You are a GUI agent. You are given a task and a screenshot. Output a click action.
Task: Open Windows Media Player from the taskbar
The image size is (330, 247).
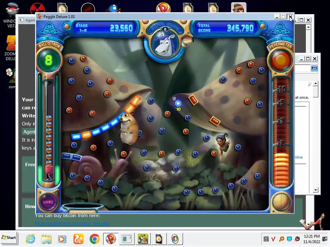pos(62,239)
